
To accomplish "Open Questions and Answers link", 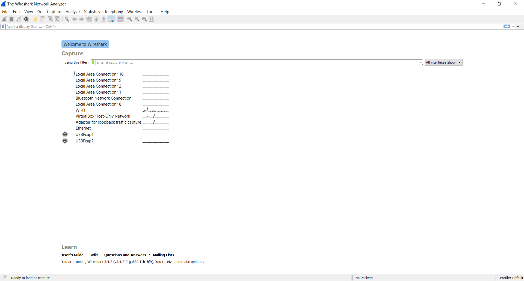I will 125,255.
